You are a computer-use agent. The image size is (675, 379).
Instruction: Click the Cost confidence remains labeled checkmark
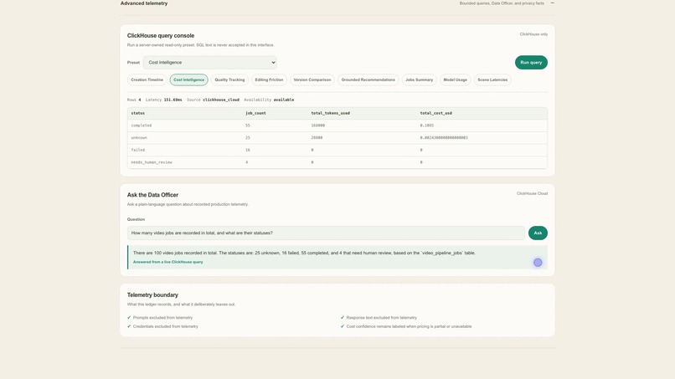tap(343, 326)
